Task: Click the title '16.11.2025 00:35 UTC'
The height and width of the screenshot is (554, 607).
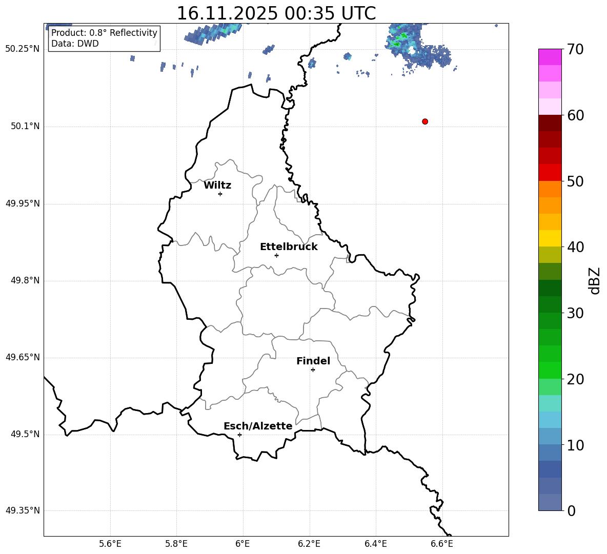Action: click(276, 13)
